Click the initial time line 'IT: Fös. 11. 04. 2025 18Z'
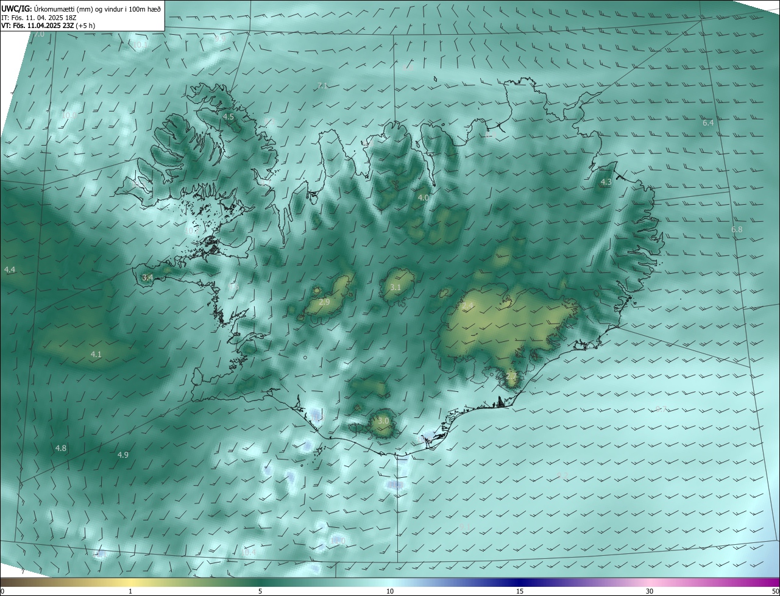The width and height of the screenshot is (780, 596). pyautogui.click(x=38, y=17)
